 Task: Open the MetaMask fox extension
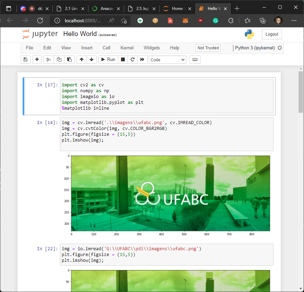pos(185,21)
